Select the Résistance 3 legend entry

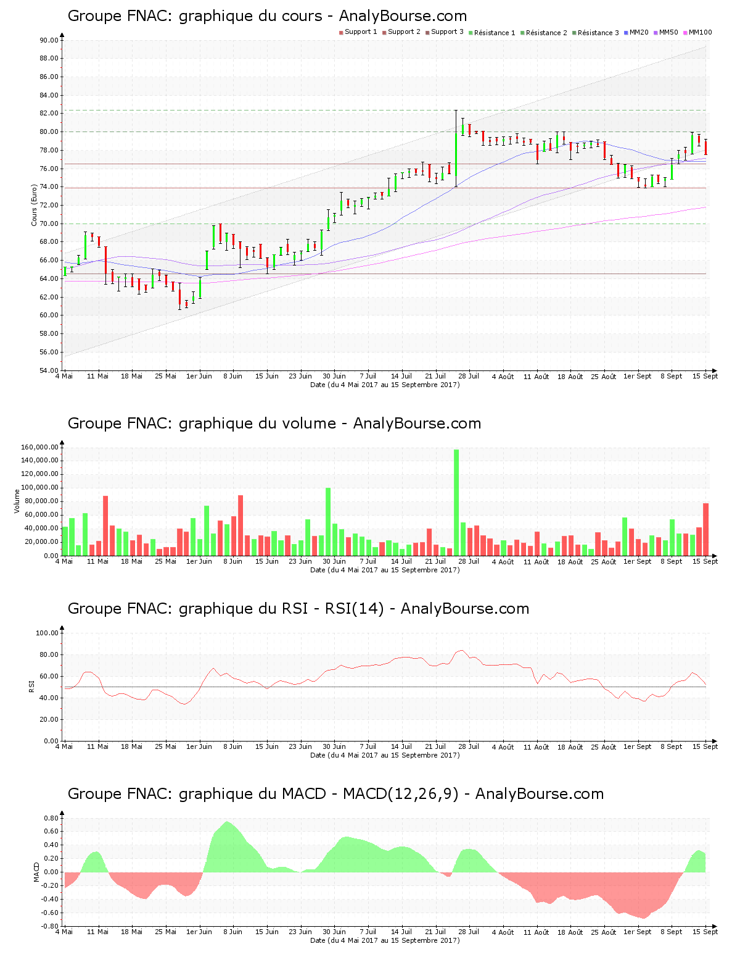(595, 33)
